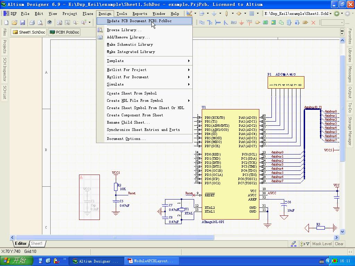The height and width of the screenshot is (266, 355).
Task: Place a port with the D1 icon
Action: pyautogui.click(x=305, y=23)
